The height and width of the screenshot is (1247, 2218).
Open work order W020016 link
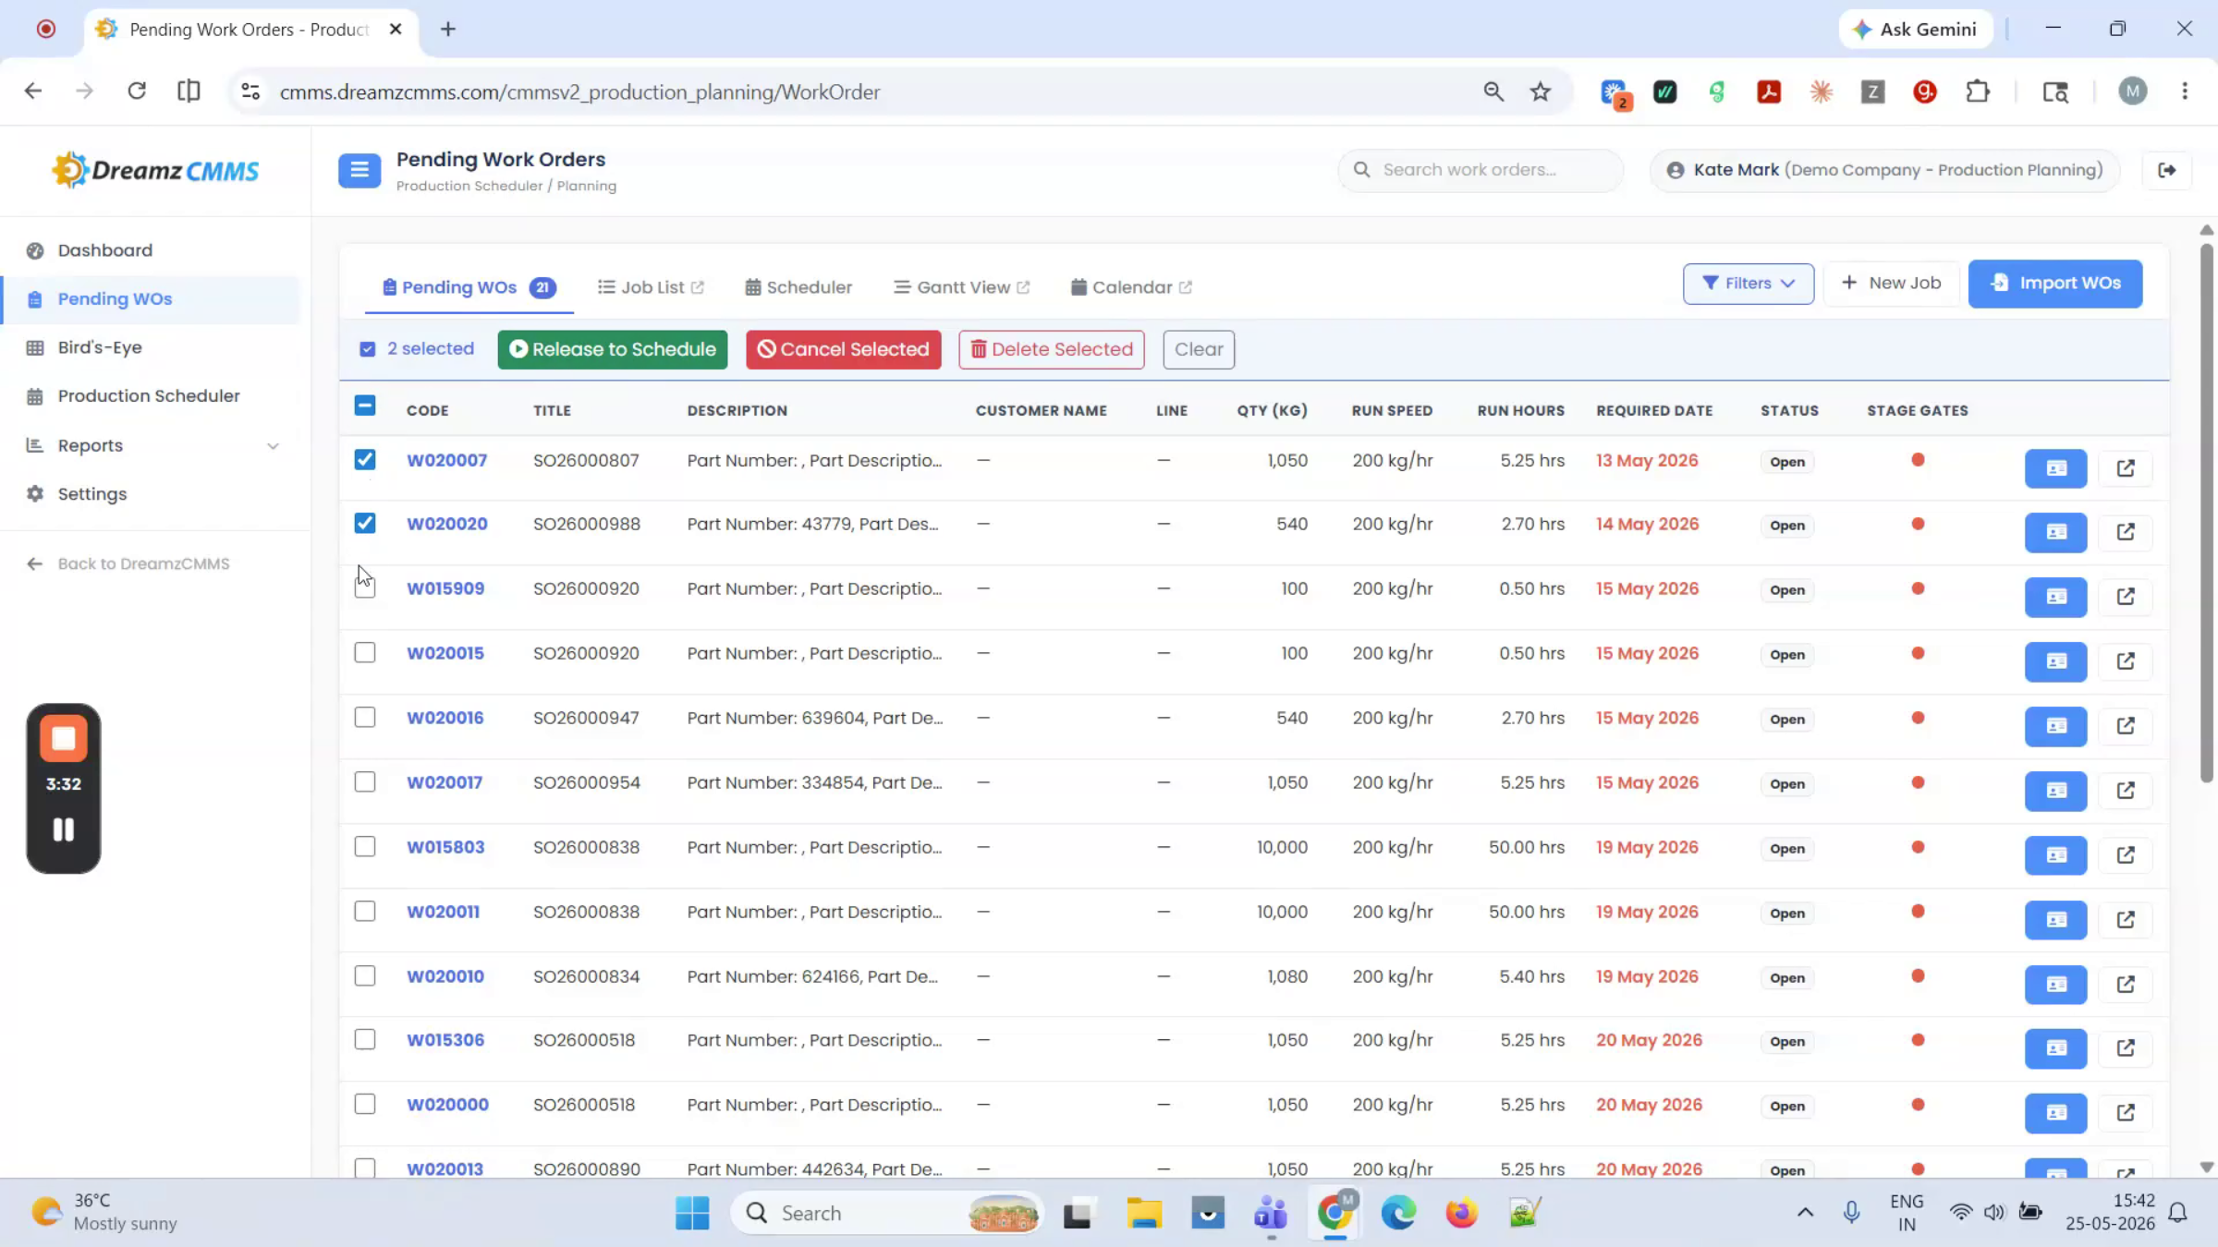[445, 718]
